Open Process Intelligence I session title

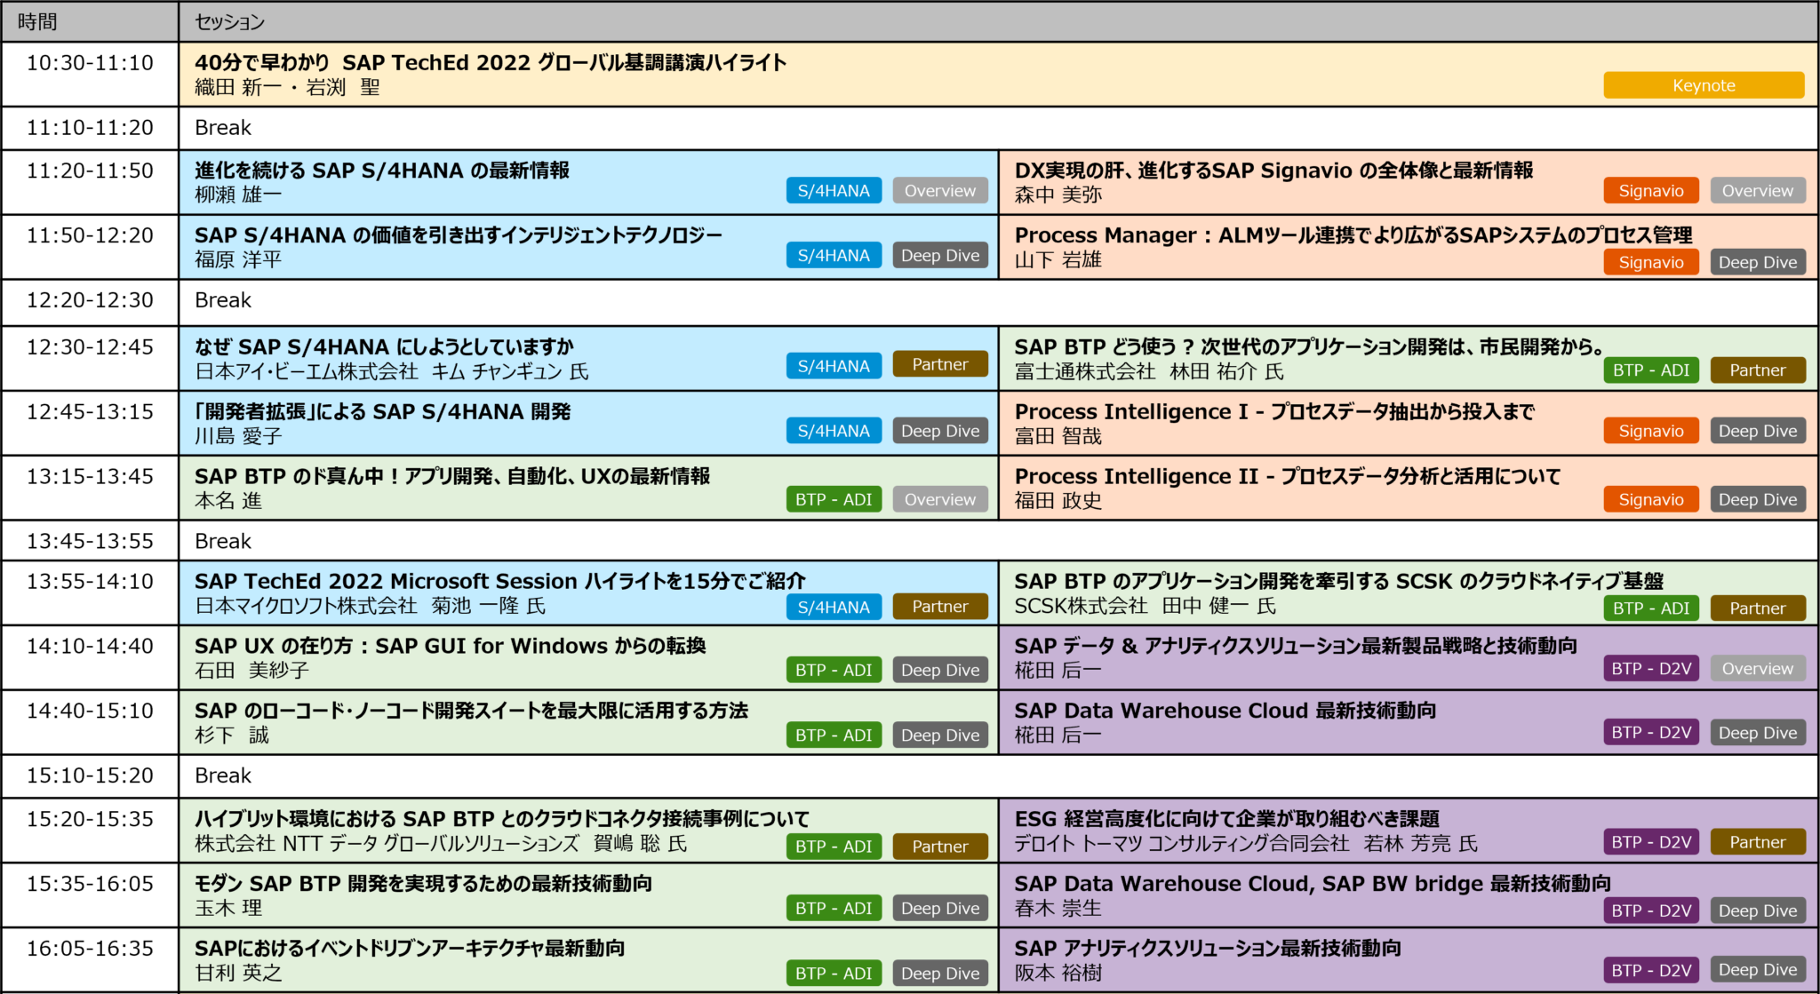(1274, 412)
